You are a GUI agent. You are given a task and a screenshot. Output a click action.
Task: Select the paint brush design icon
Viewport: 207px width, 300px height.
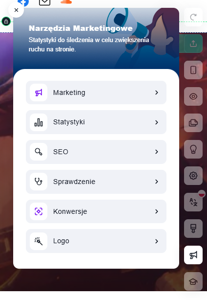pos(193,229)
